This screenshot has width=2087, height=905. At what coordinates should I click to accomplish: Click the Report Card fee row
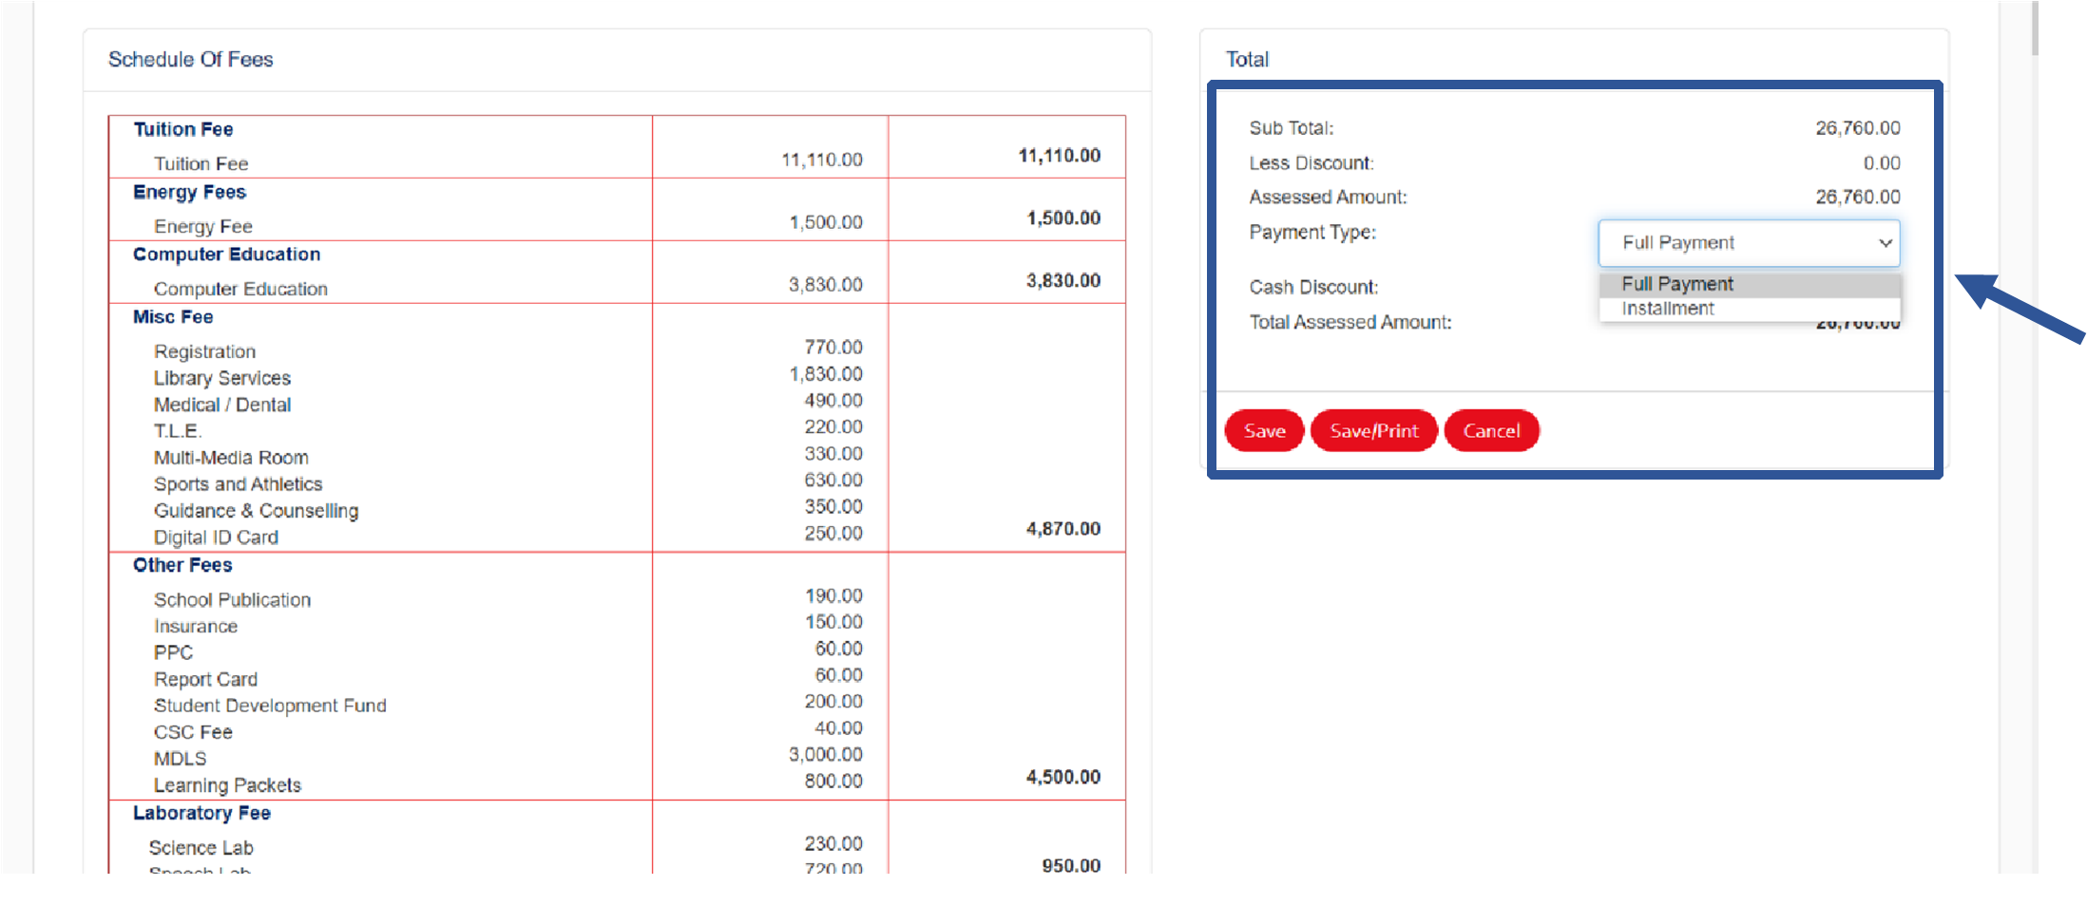click(x=205, y=680)
